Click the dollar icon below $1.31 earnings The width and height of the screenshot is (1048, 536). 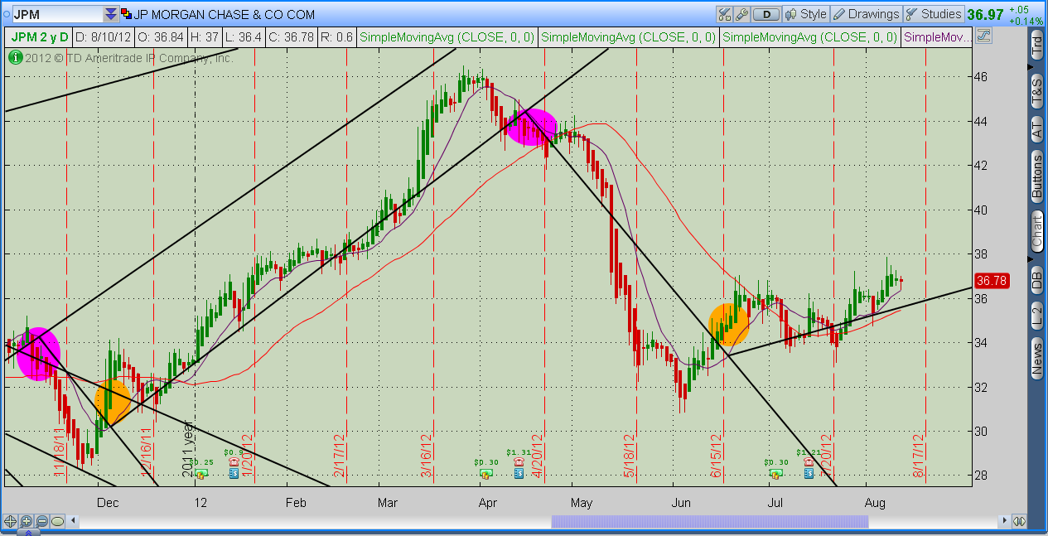[x=519, y=474]
